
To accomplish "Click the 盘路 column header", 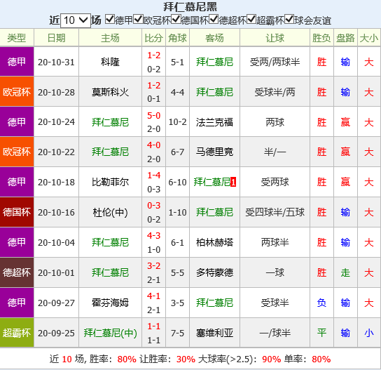I will pyautogui.click(x=345, y=38).
